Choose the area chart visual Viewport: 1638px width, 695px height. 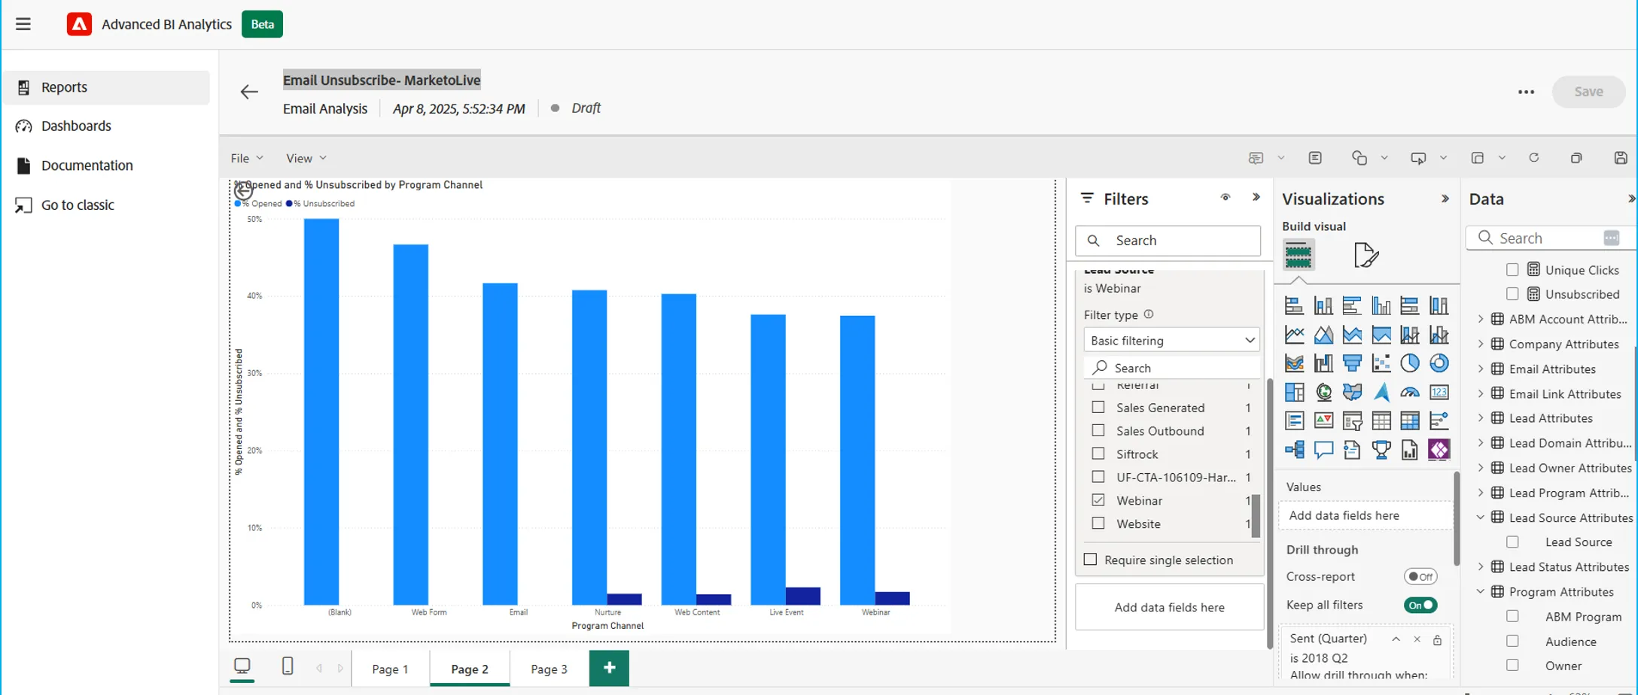pyautogui.click(x=1323, y=334)
